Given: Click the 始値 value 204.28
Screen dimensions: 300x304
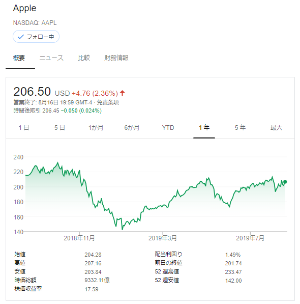Looking at the screenshot, I should pyautogui.click(x=93, y=255).
